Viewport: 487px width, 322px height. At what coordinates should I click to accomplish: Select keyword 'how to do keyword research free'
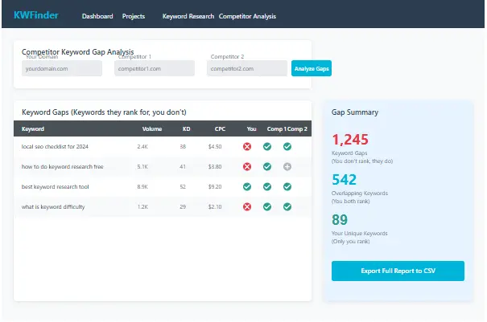point(63,167)
